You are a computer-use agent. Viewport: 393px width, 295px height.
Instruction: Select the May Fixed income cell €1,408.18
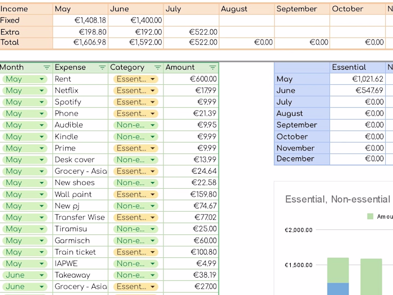tap(80, 20)
